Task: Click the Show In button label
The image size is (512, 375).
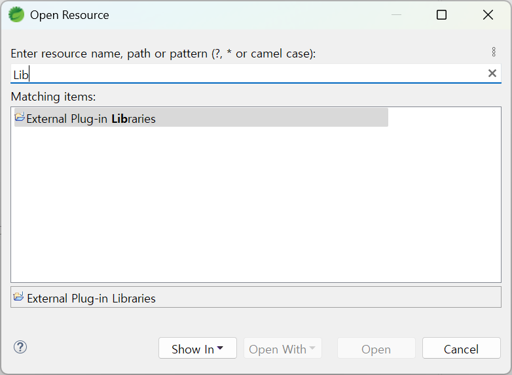Action: 192,350
